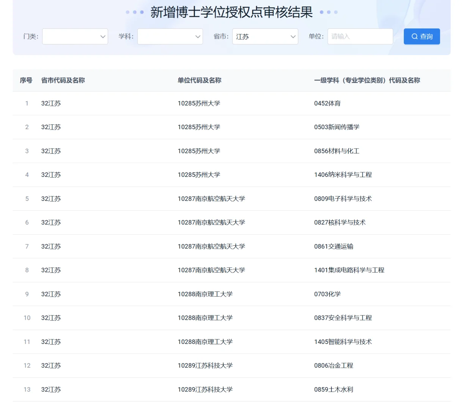This screenshot has height=402, width=462.
Task: Select the cell 0503新闻传播学
Action: click(x=337, y=127)
